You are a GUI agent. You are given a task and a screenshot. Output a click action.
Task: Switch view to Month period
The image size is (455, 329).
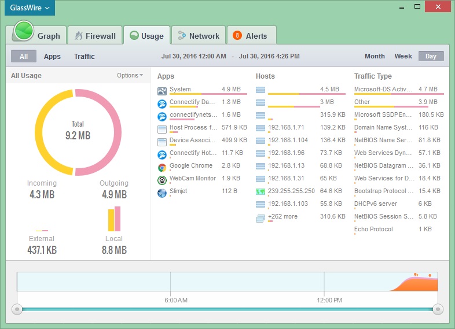375,56
